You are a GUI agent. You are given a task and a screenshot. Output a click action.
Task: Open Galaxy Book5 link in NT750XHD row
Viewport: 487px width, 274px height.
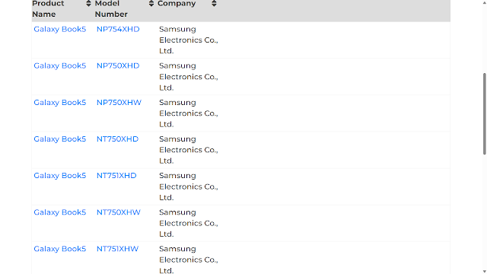tap(59, 139)
